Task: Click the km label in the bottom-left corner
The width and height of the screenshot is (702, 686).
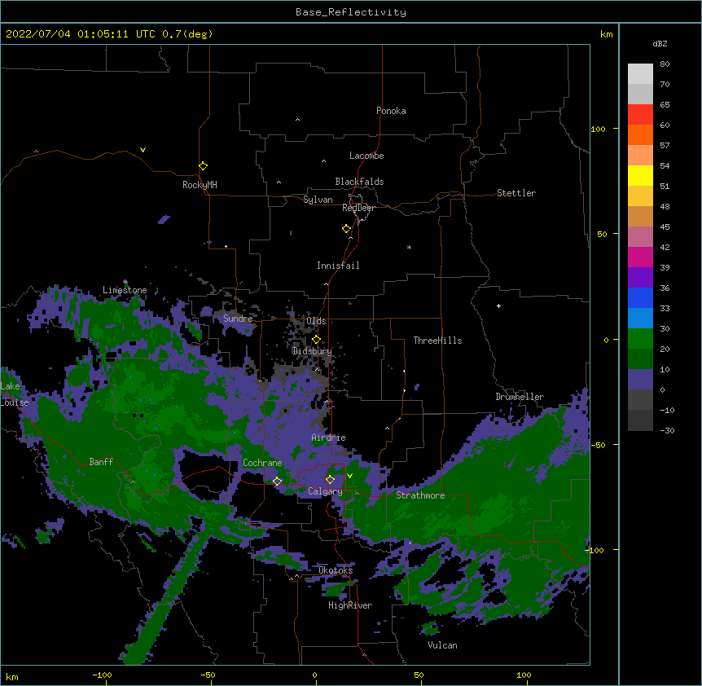Action: [12, 676]
